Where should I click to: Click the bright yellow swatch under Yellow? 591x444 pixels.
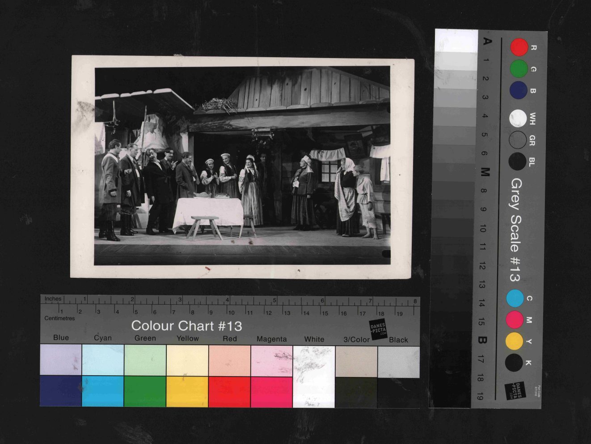point(187,392)
